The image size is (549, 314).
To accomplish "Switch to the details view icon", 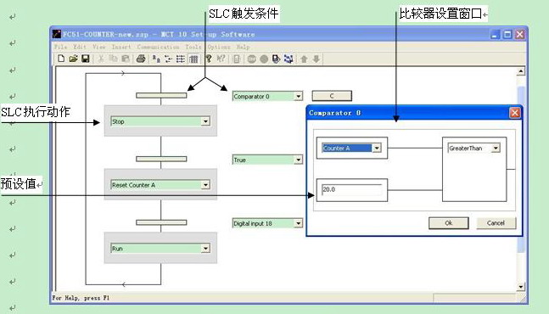I will [x=193, y=59].
